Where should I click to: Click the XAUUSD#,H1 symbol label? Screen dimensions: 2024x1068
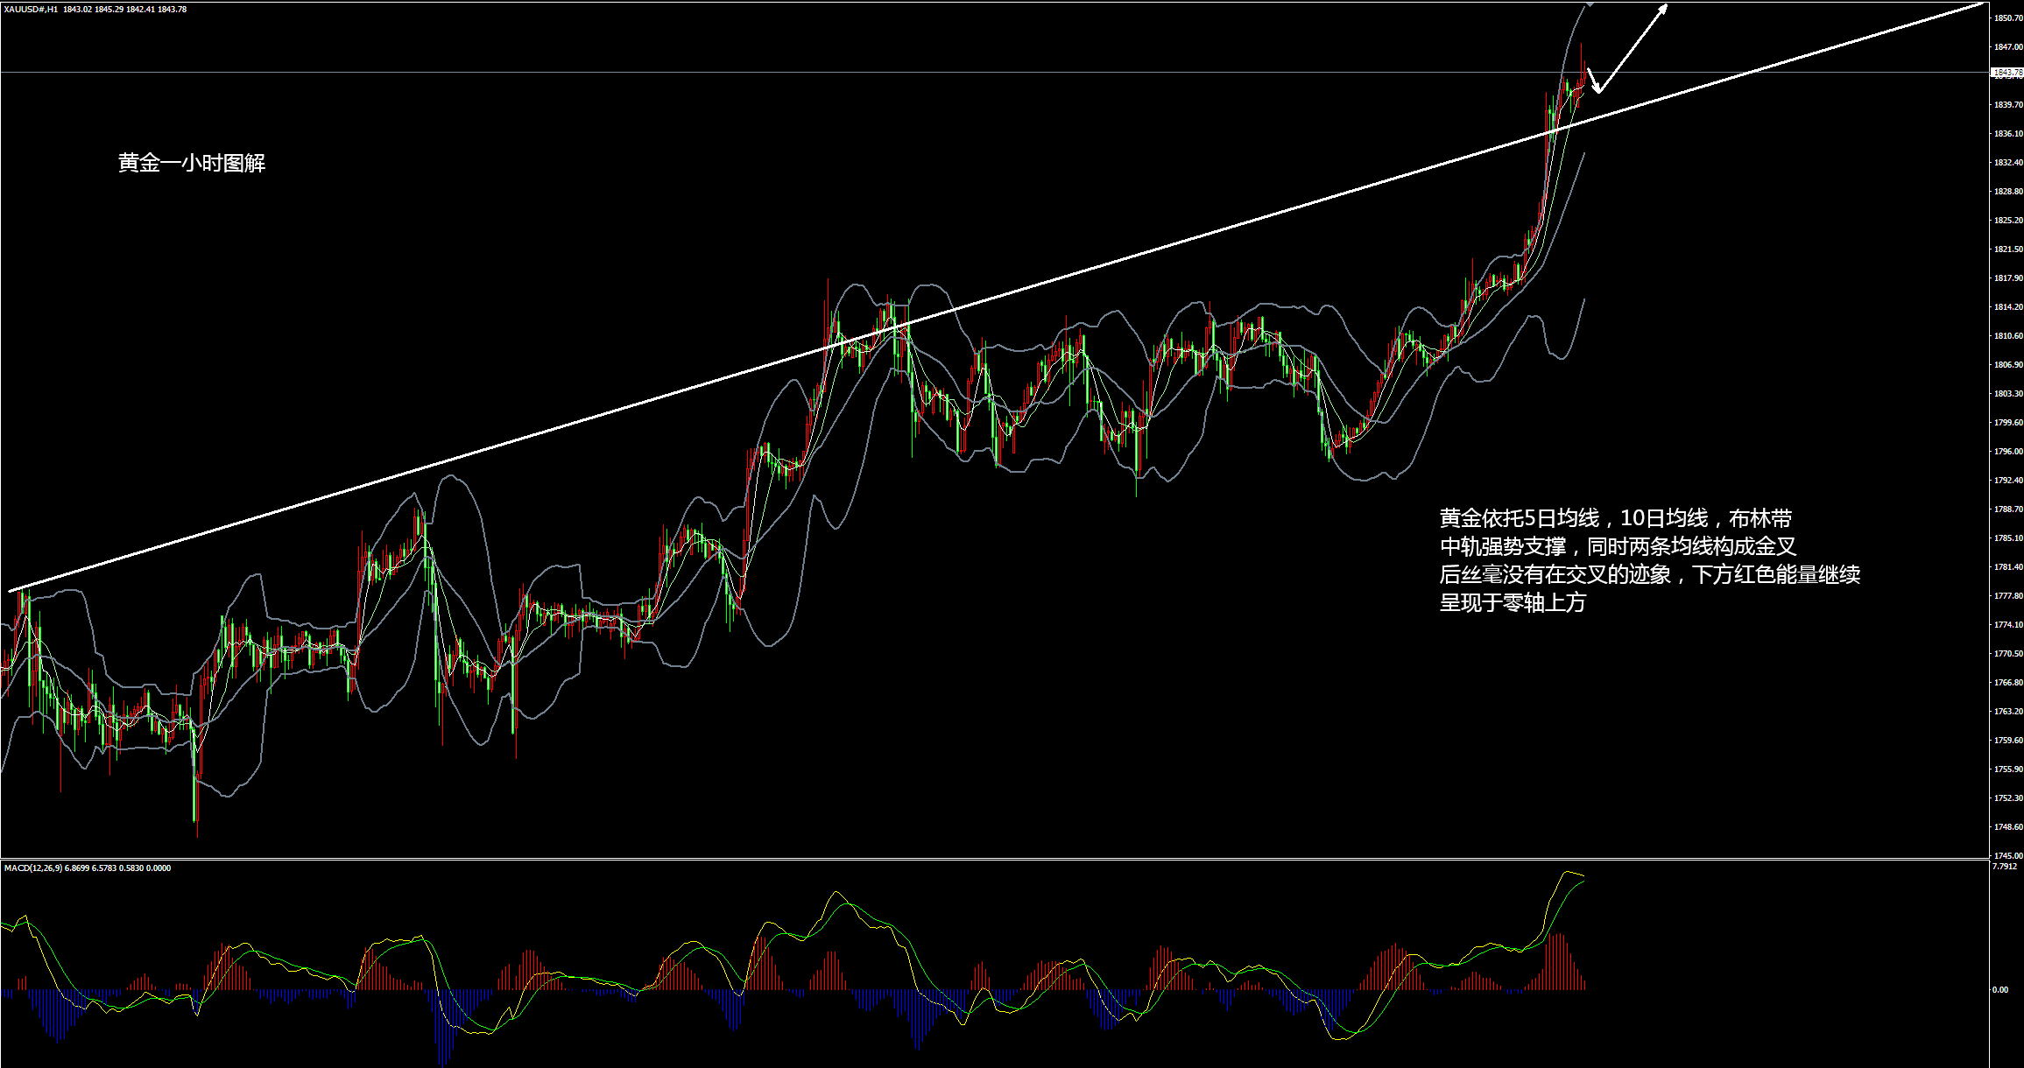[x=31, y=10]
